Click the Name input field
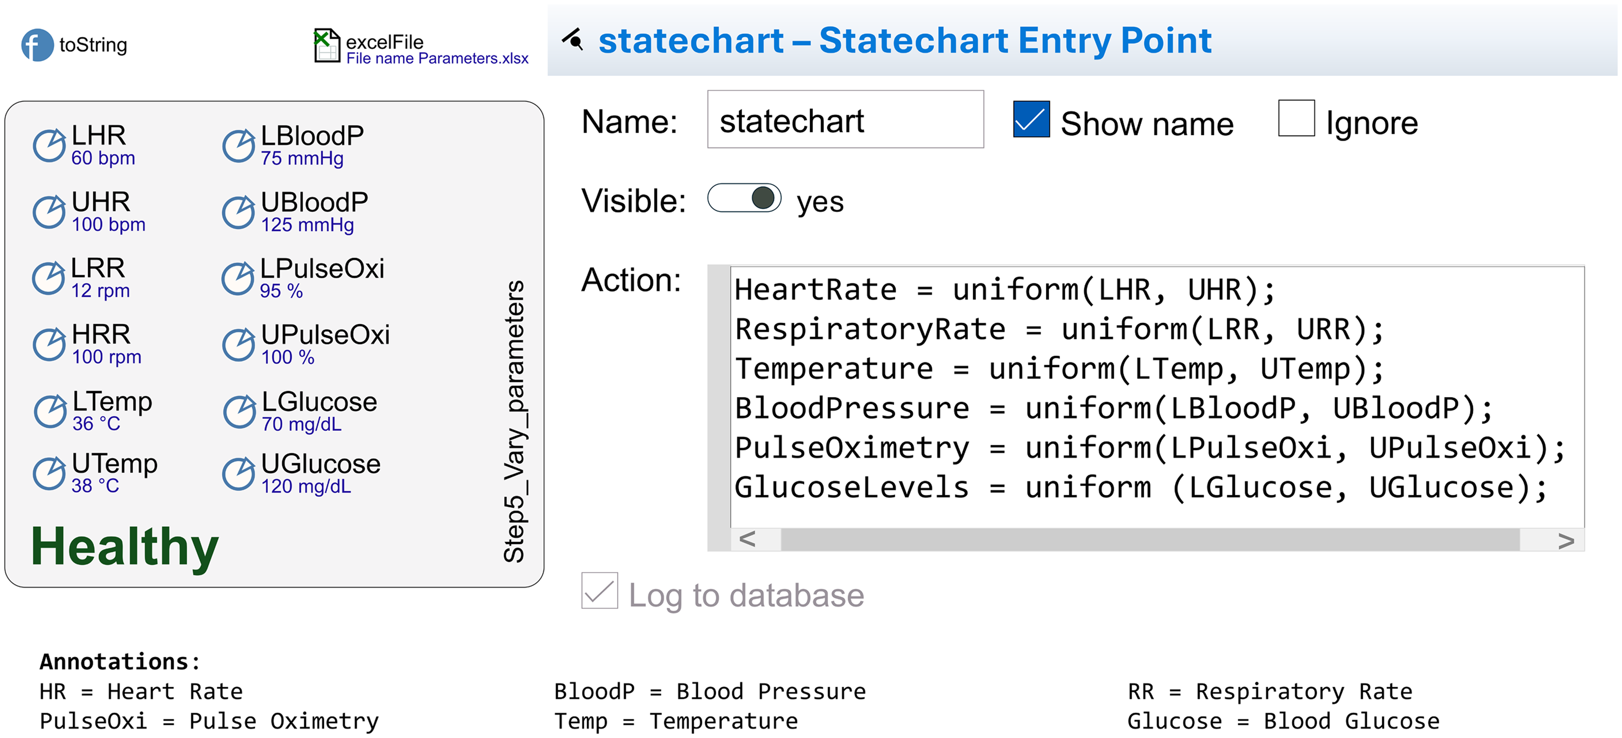Image resolution: width=1622 pixels, height=738 pixels. point(844,120)
